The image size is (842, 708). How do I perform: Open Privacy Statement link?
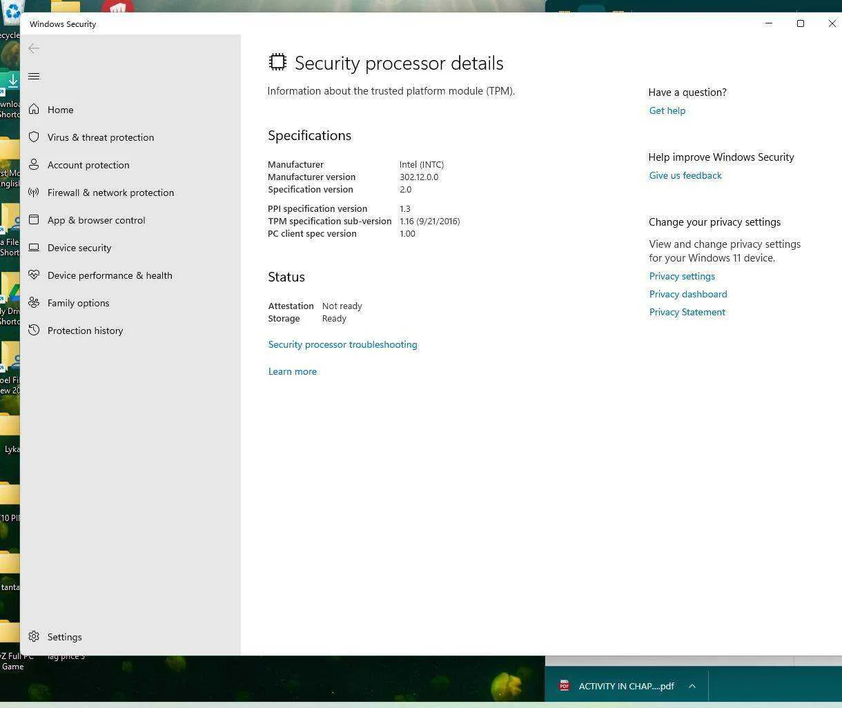(687, 312)
